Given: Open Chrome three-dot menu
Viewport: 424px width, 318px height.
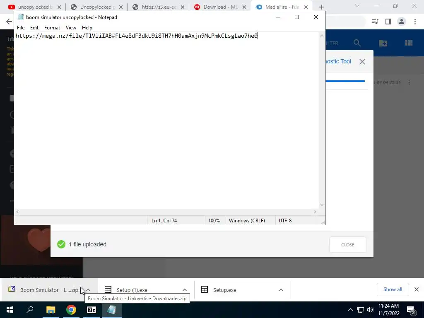Looking at the screenshot, I should click(415, 22).
